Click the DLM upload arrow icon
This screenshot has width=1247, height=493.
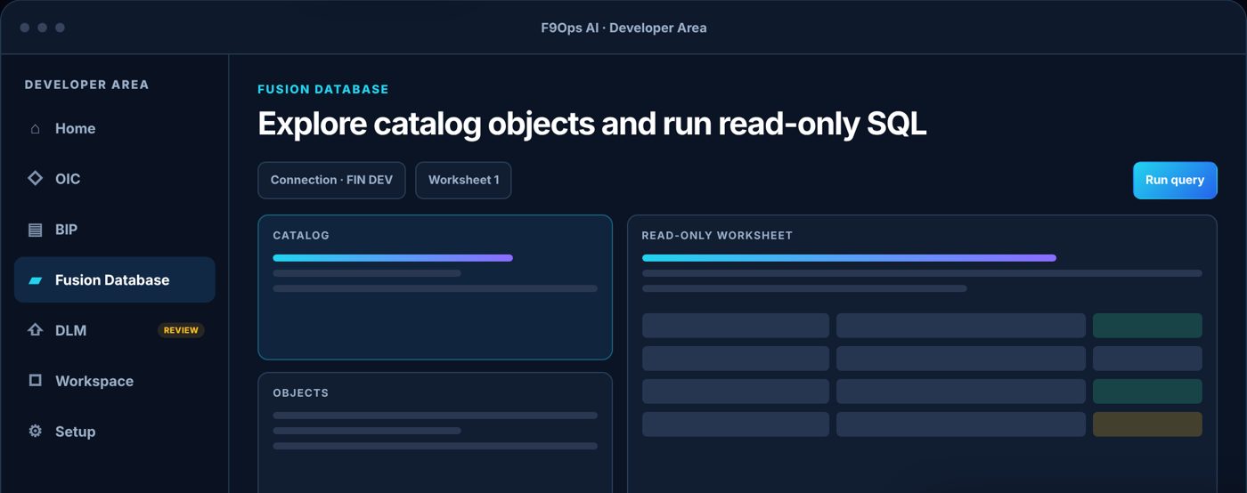36,330
